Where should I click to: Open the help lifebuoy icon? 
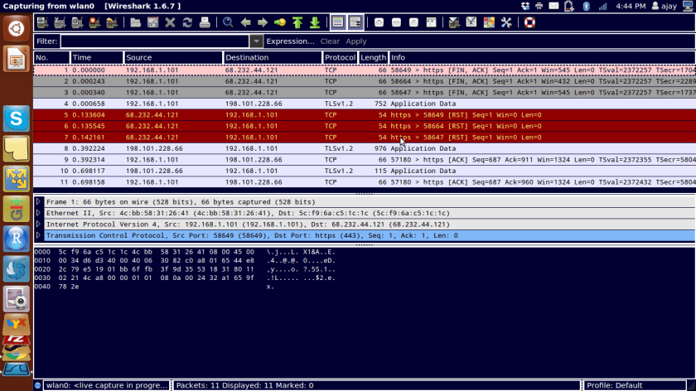pos(529,22)
